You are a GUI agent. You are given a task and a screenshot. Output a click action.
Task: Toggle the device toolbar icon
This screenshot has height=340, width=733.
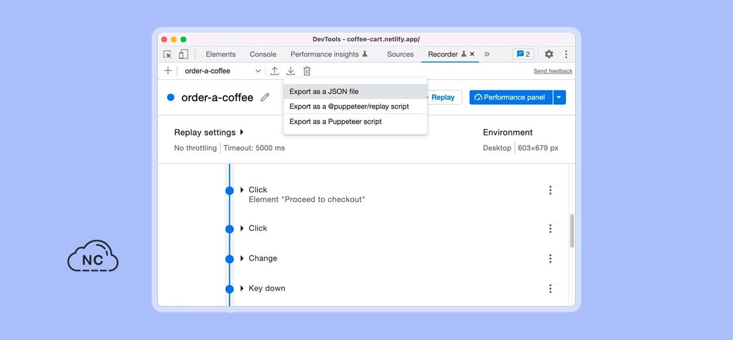pos(184,54)
